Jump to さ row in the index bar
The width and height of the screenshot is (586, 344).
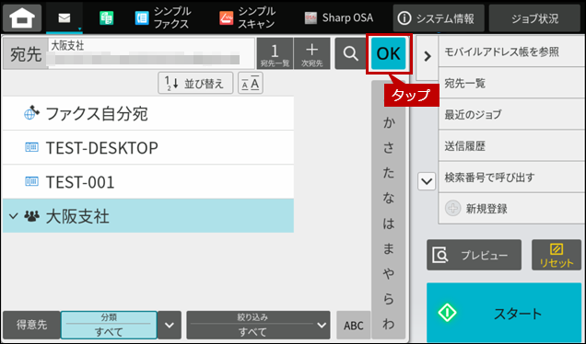coord(389,148)
